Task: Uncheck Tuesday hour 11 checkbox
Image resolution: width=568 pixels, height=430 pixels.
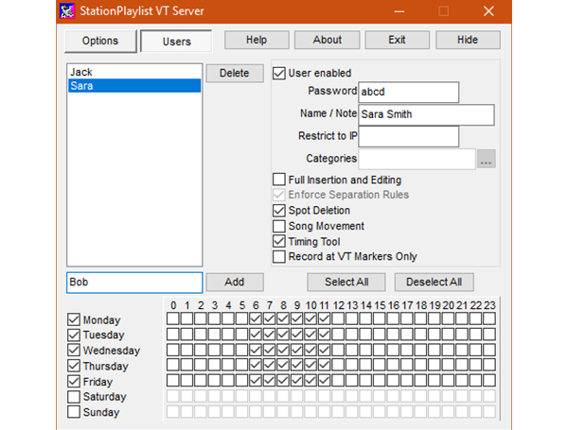Action: [x=324, y=335]
